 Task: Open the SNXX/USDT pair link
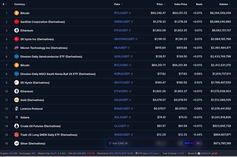point(122,135)
